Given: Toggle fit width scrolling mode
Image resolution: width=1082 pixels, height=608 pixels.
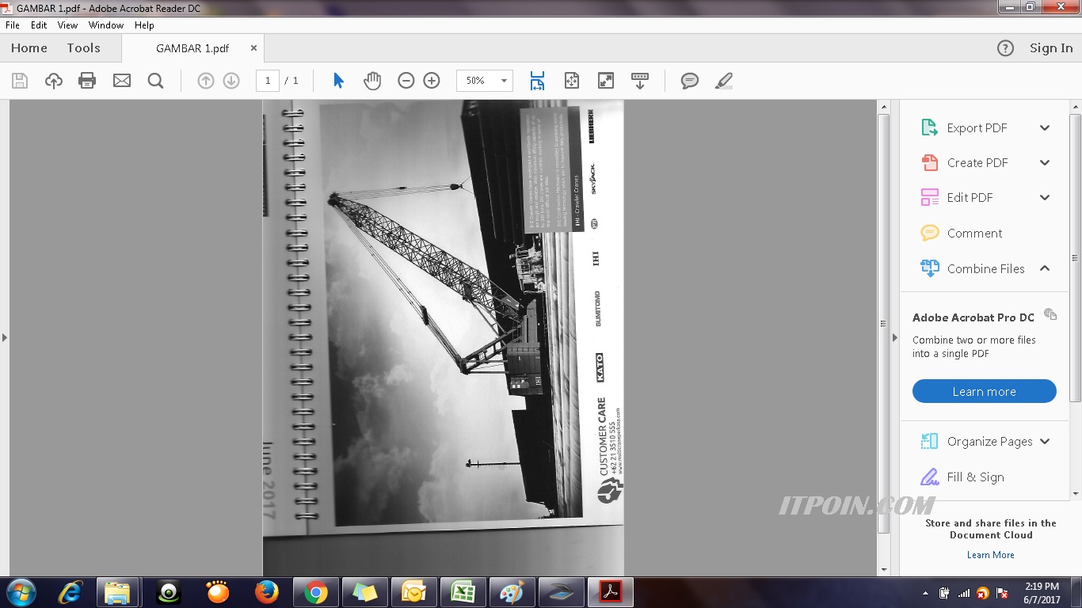Looking at the screenshot, I should 537,81.
